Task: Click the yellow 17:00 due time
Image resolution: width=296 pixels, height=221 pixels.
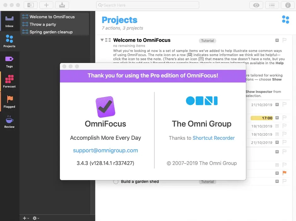Action: pos(262,118)
